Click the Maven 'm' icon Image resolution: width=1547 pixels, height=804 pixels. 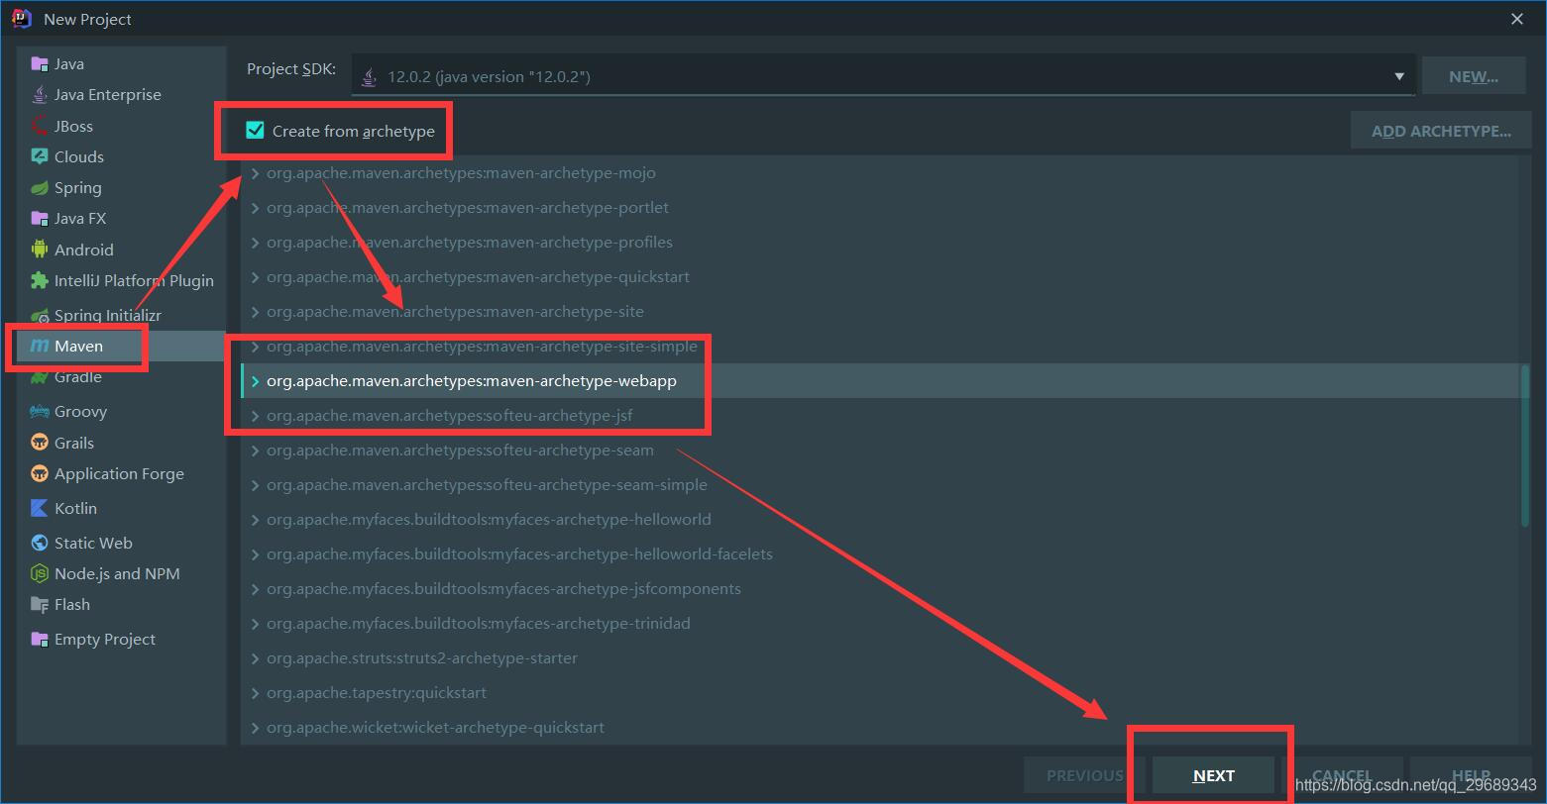(40, 346)
